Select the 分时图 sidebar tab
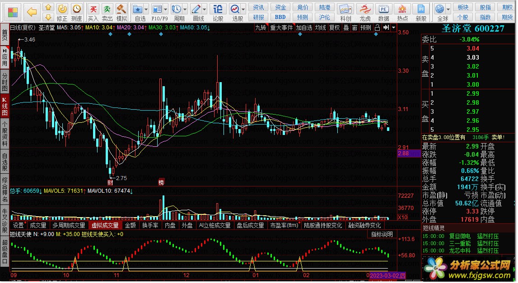 pyautogui.click(x=5, y=83)
